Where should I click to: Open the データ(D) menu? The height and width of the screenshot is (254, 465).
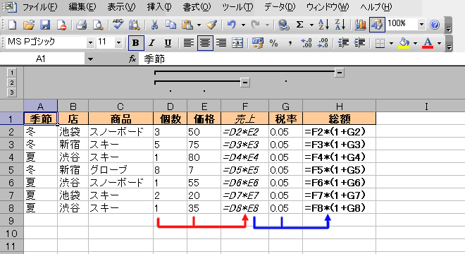[280, 7]
